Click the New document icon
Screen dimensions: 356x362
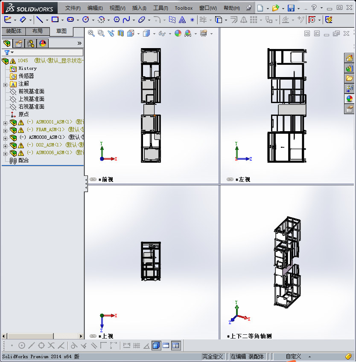[260, 8]
